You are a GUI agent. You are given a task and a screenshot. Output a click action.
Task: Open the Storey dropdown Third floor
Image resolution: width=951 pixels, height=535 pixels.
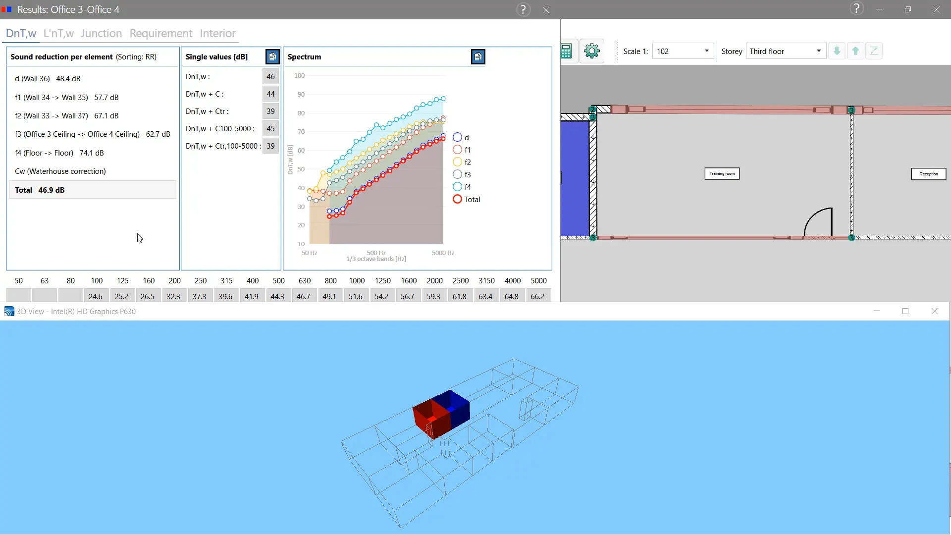(x=818, y=51)
